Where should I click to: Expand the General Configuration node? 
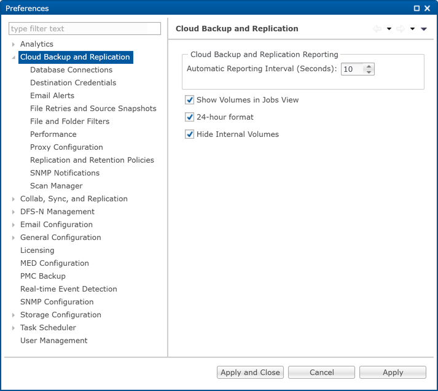[13, 238]
